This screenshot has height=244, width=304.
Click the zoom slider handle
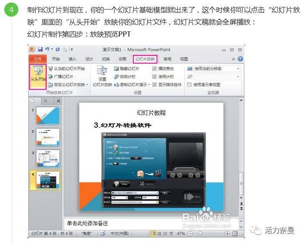pos(200,234)
